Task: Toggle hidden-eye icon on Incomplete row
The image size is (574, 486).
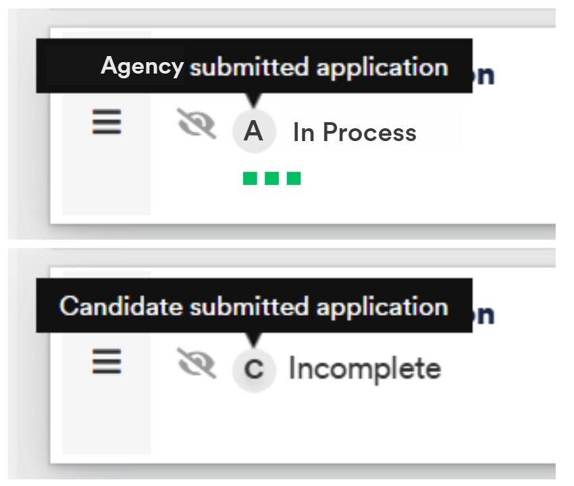Action: [197, 363]
